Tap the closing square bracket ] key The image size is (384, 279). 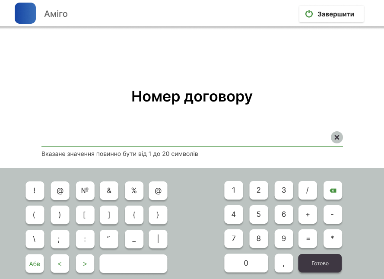pos(109,215)
